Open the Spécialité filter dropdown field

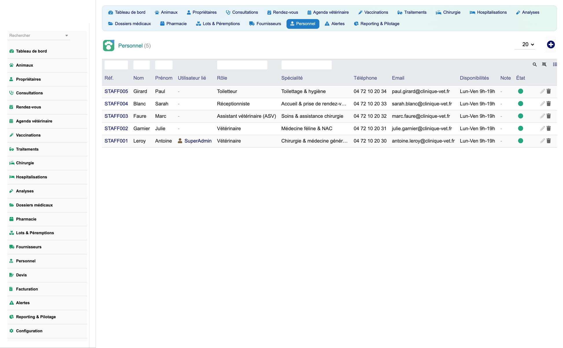coord(306,65)
